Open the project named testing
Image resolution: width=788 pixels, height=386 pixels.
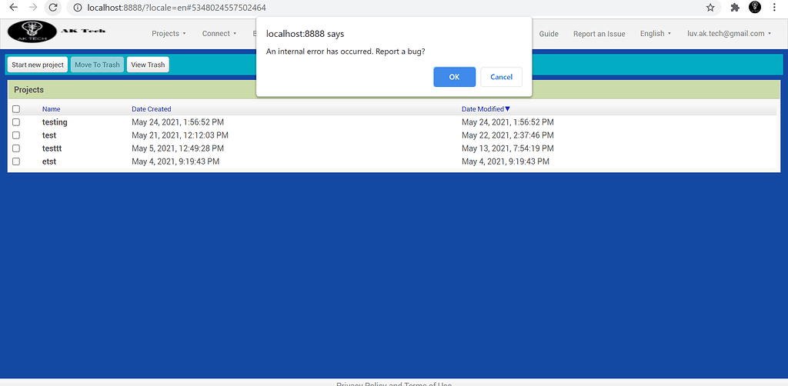(x=55, y=122)
